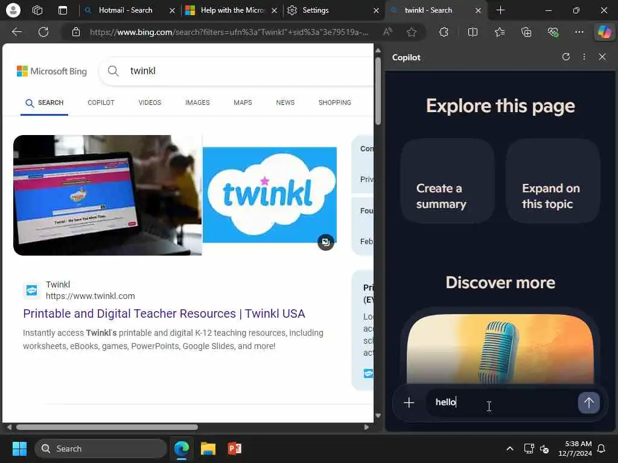This screenshot has width=618, height=463.
Task: Open tab actions menu icon
Action: (x=63, y=10)
